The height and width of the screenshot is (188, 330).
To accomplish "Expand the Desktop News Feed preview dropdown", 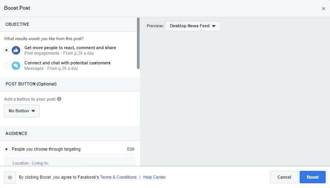I will [193, 26].
